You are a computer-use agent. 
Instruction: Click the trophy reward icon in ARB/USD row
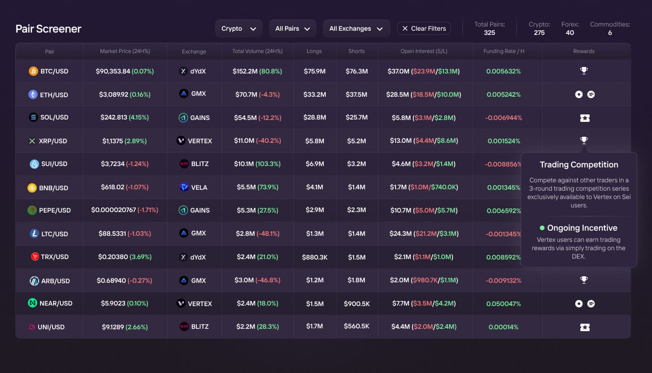point(584,280)
